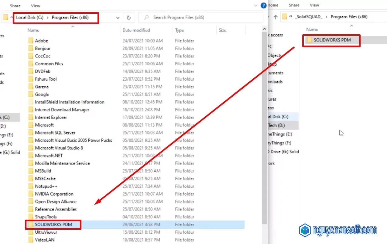Switch to the Share tab in the right window
Viewport: 387px width, 244px height.
click(293, 5)
